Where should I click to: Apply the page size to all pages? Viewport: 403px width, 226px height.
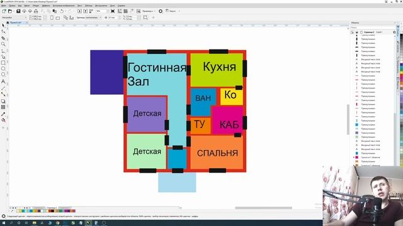tap(65, 18)
